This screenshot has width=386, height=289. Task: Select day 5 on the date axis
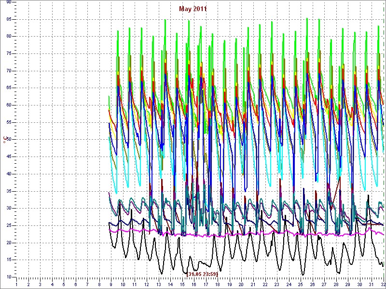click(x=64, y=285)
